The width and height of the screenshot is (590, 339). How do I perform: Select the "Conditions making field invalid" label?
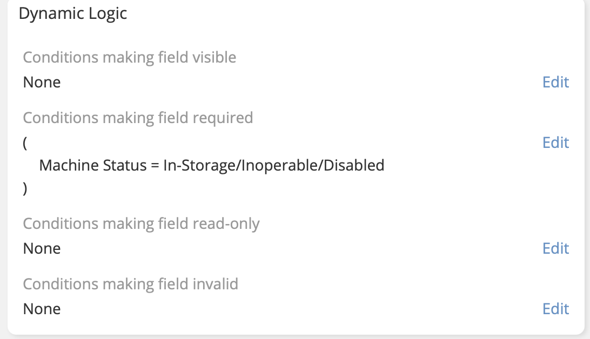click(130, 284)
